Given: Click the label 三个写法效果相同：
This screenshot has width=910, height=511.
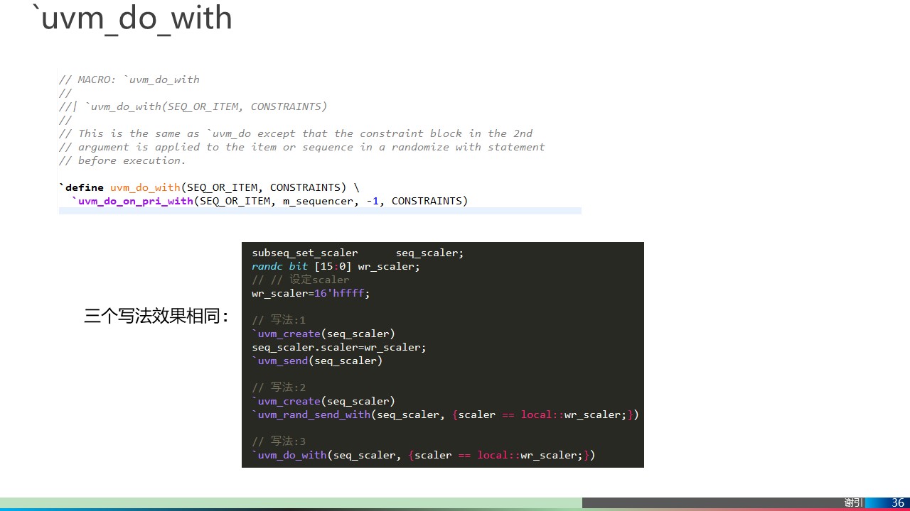Looking at the screenshot, I should point(158,317).
